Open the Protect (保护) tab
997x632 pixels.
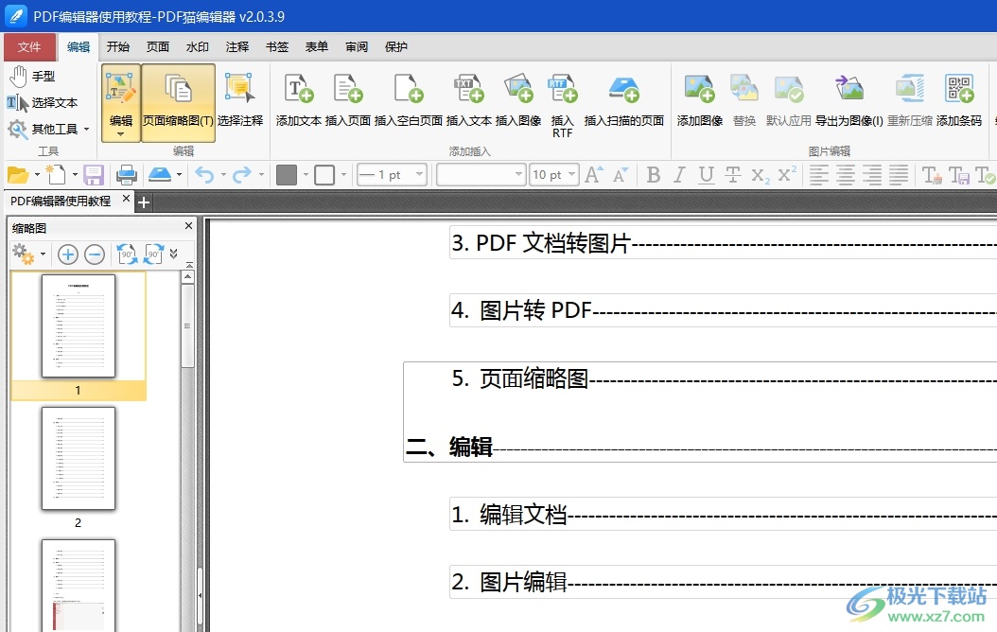(x=396, y=47)
